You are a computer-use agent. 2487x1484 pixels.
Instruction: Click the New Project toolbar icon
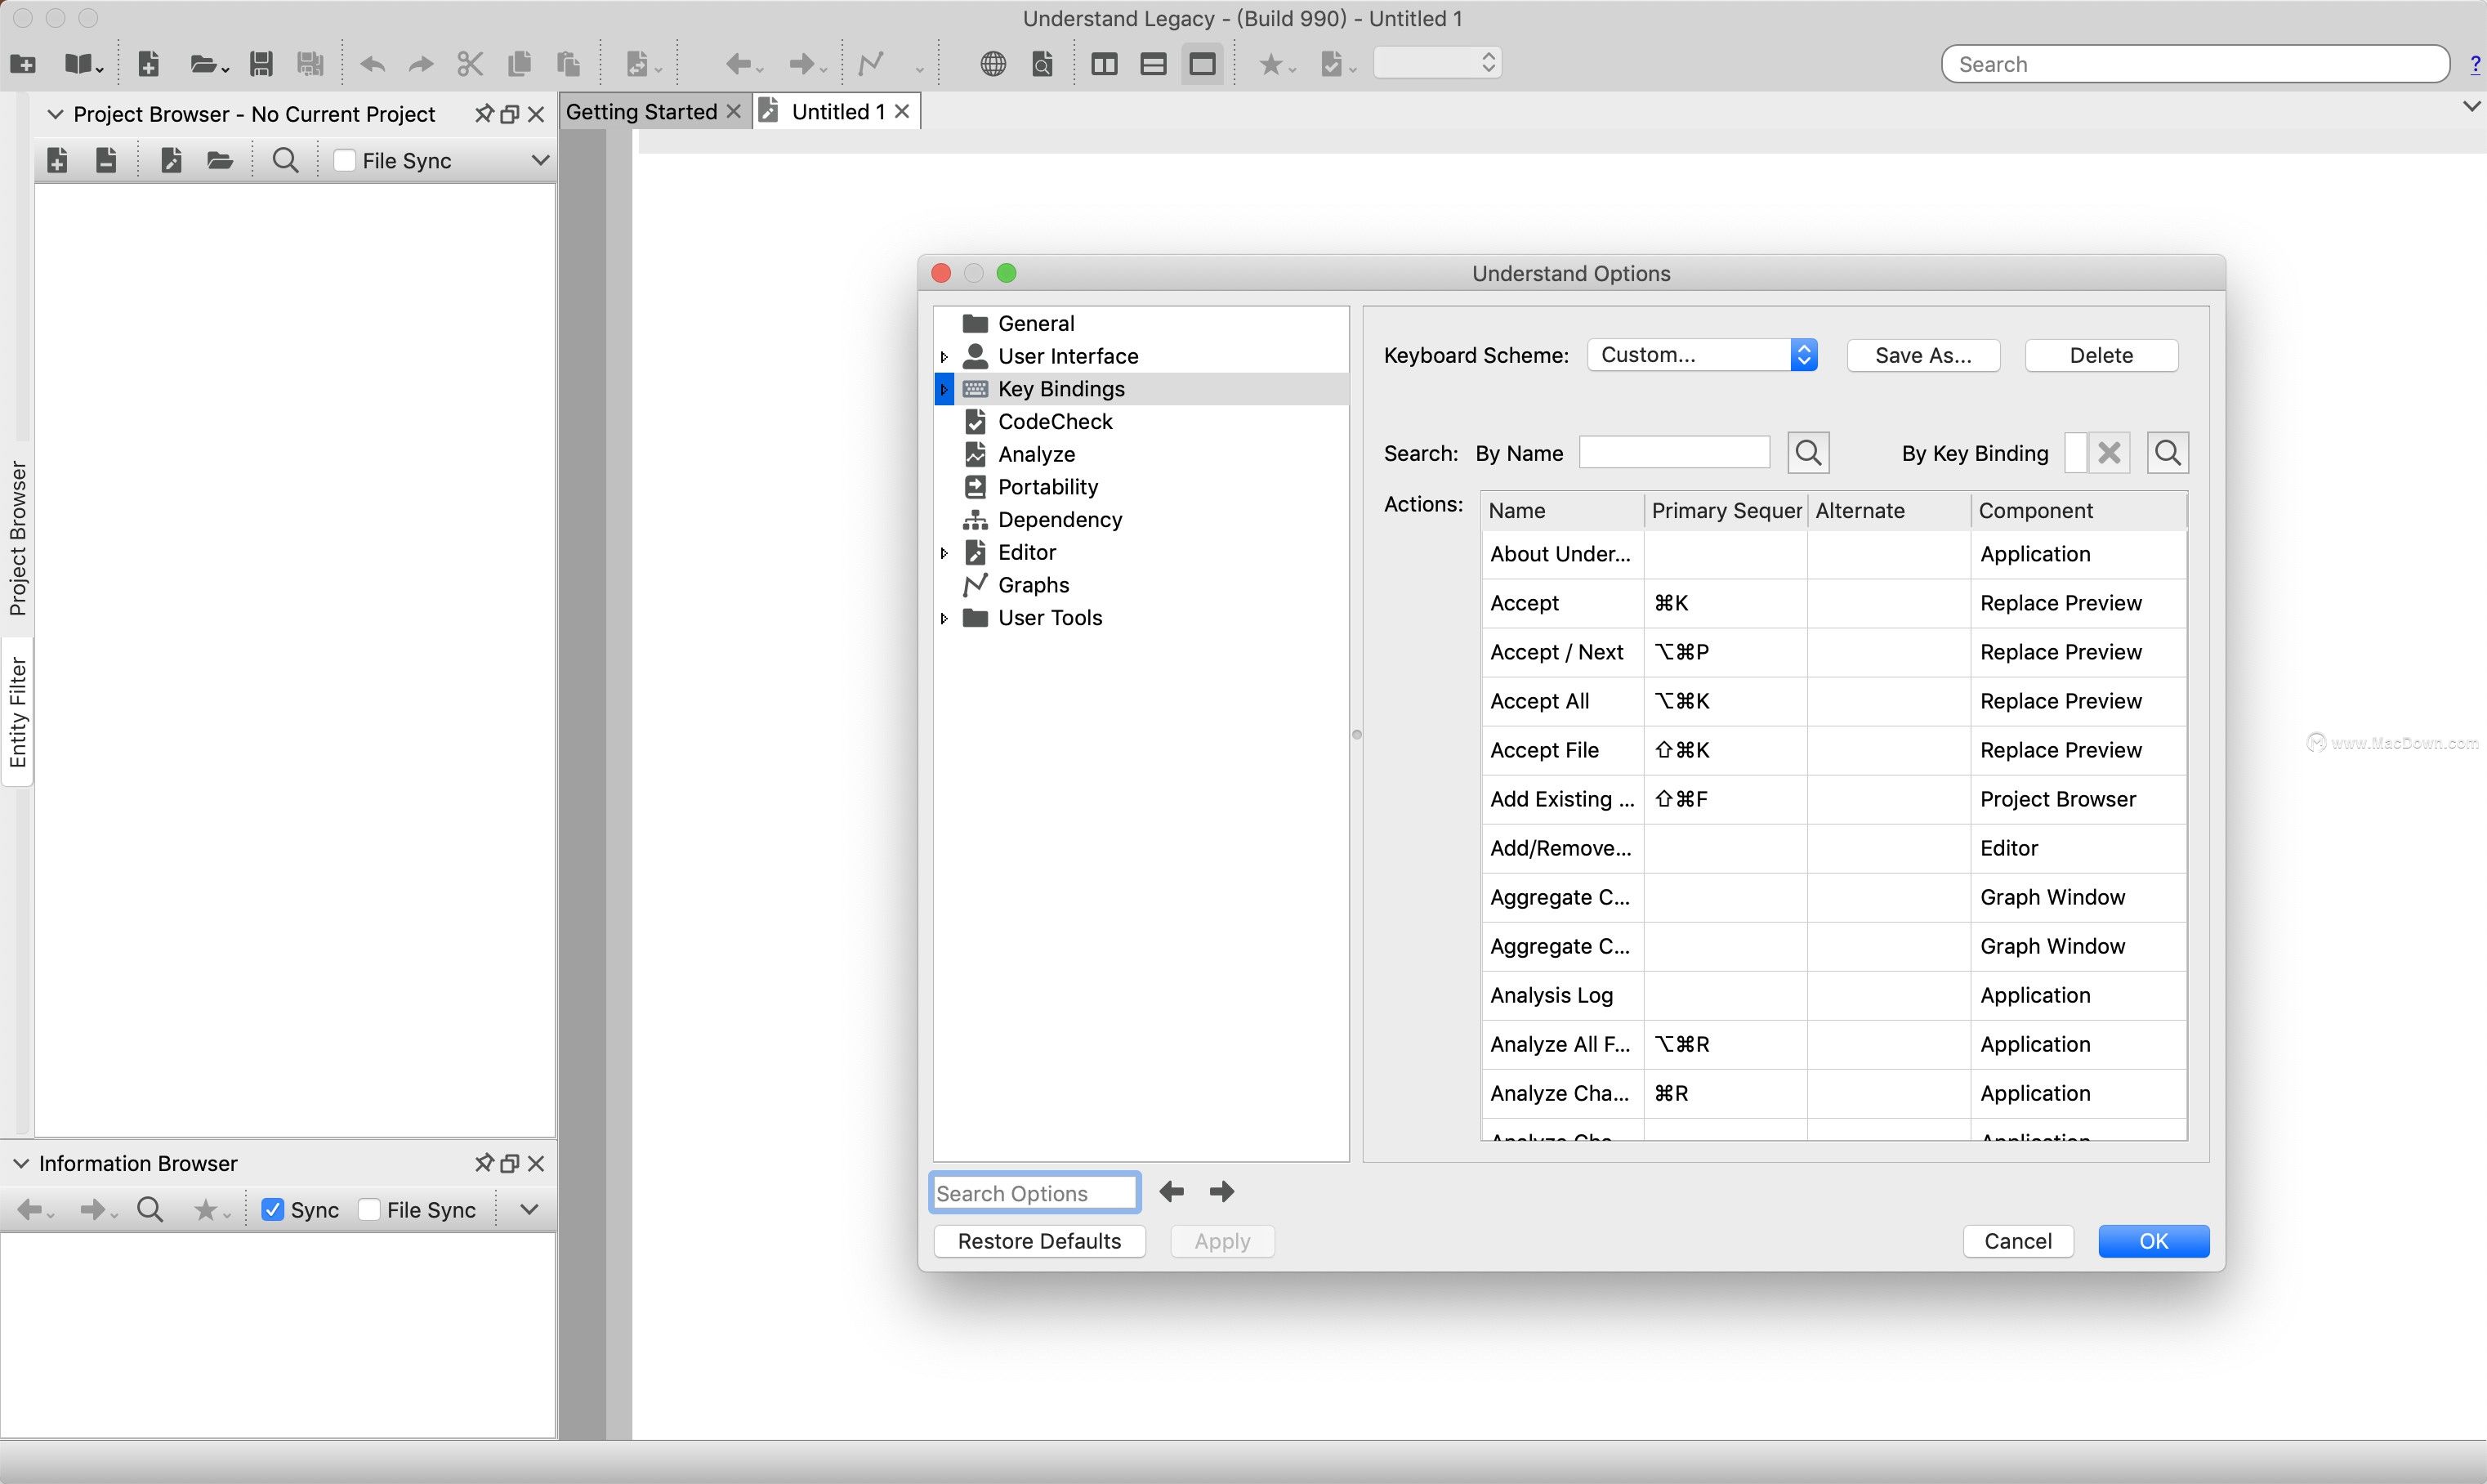(x=22, y=65)
